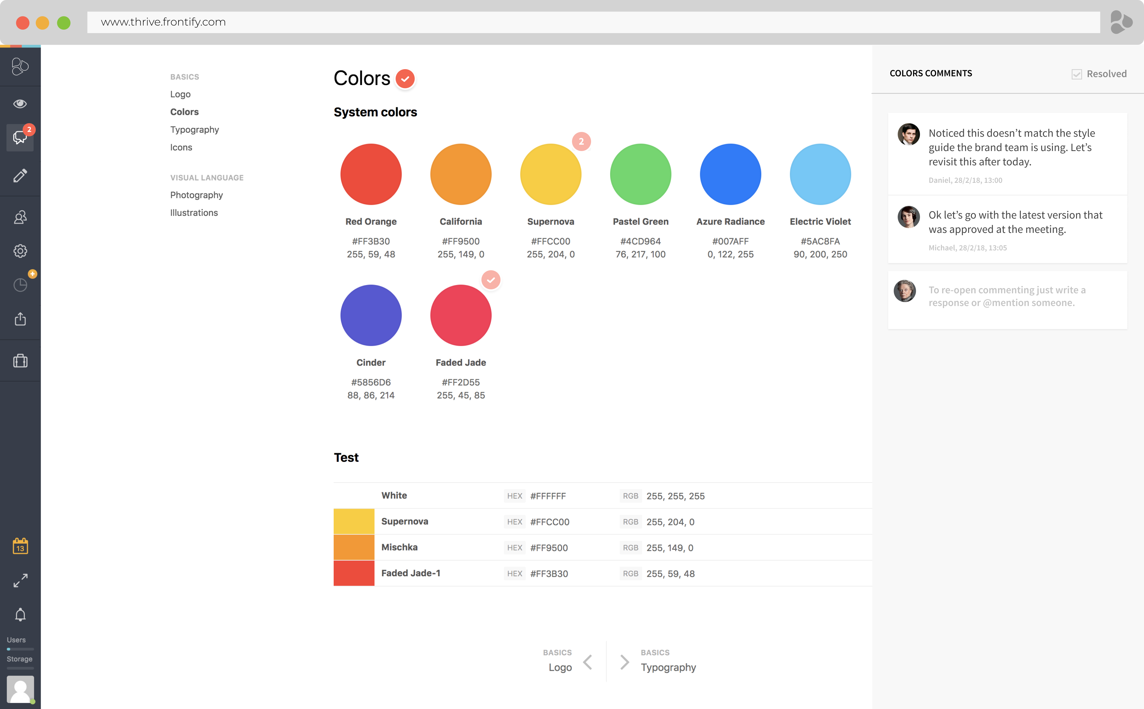Click Daniel's avatar in the comments
This screenshot has width=1144, height=709.
(908, 135)
